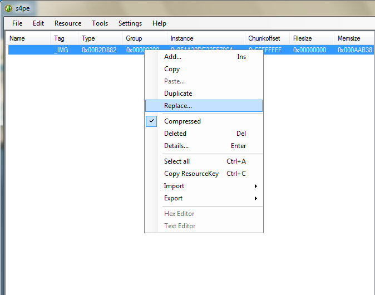This screenshot has width=375, height=295.
Task: Choose Replace... from the context menu
Action: (x=178, y=106)
